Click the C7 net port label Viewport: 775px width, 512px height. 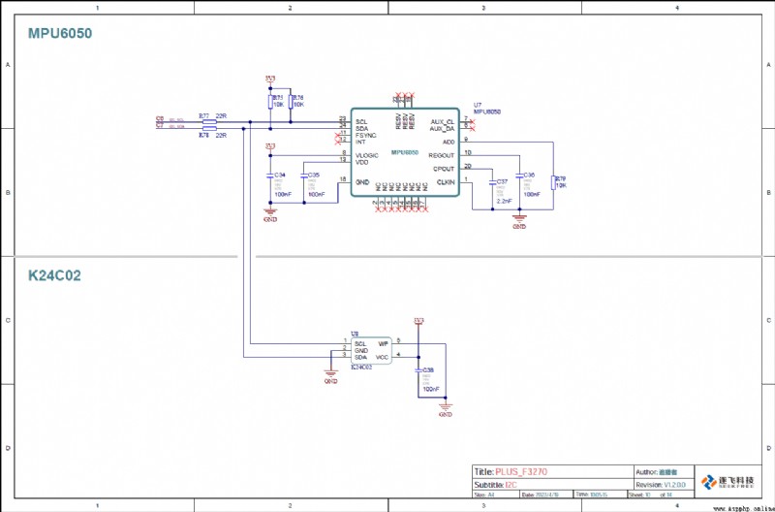tap(159, 126)
